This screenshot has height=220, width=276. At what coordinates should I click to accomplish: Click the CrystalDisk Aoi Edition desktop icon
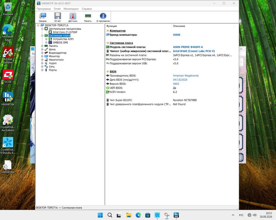pyautogui.click(x=8, y=123)
